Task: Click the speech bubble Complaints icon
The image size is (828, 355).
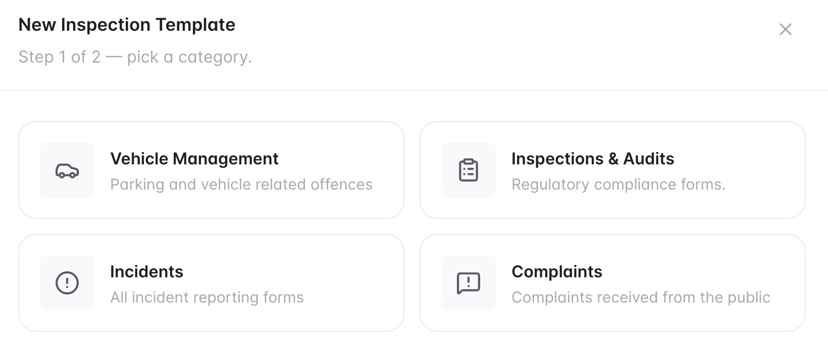Action: [469, 283]
